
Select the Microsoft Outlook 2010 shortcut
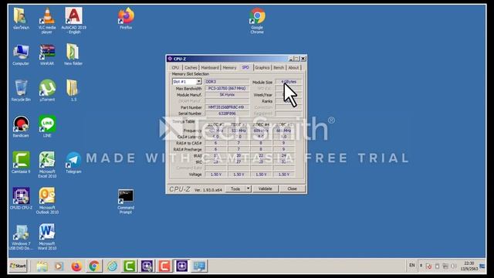coord(47,201)
